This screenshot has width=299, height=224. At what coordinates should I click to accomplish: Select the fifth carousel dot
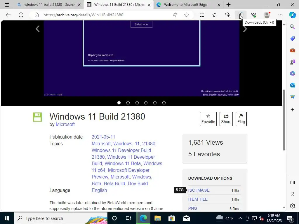[x=155, y=103]
